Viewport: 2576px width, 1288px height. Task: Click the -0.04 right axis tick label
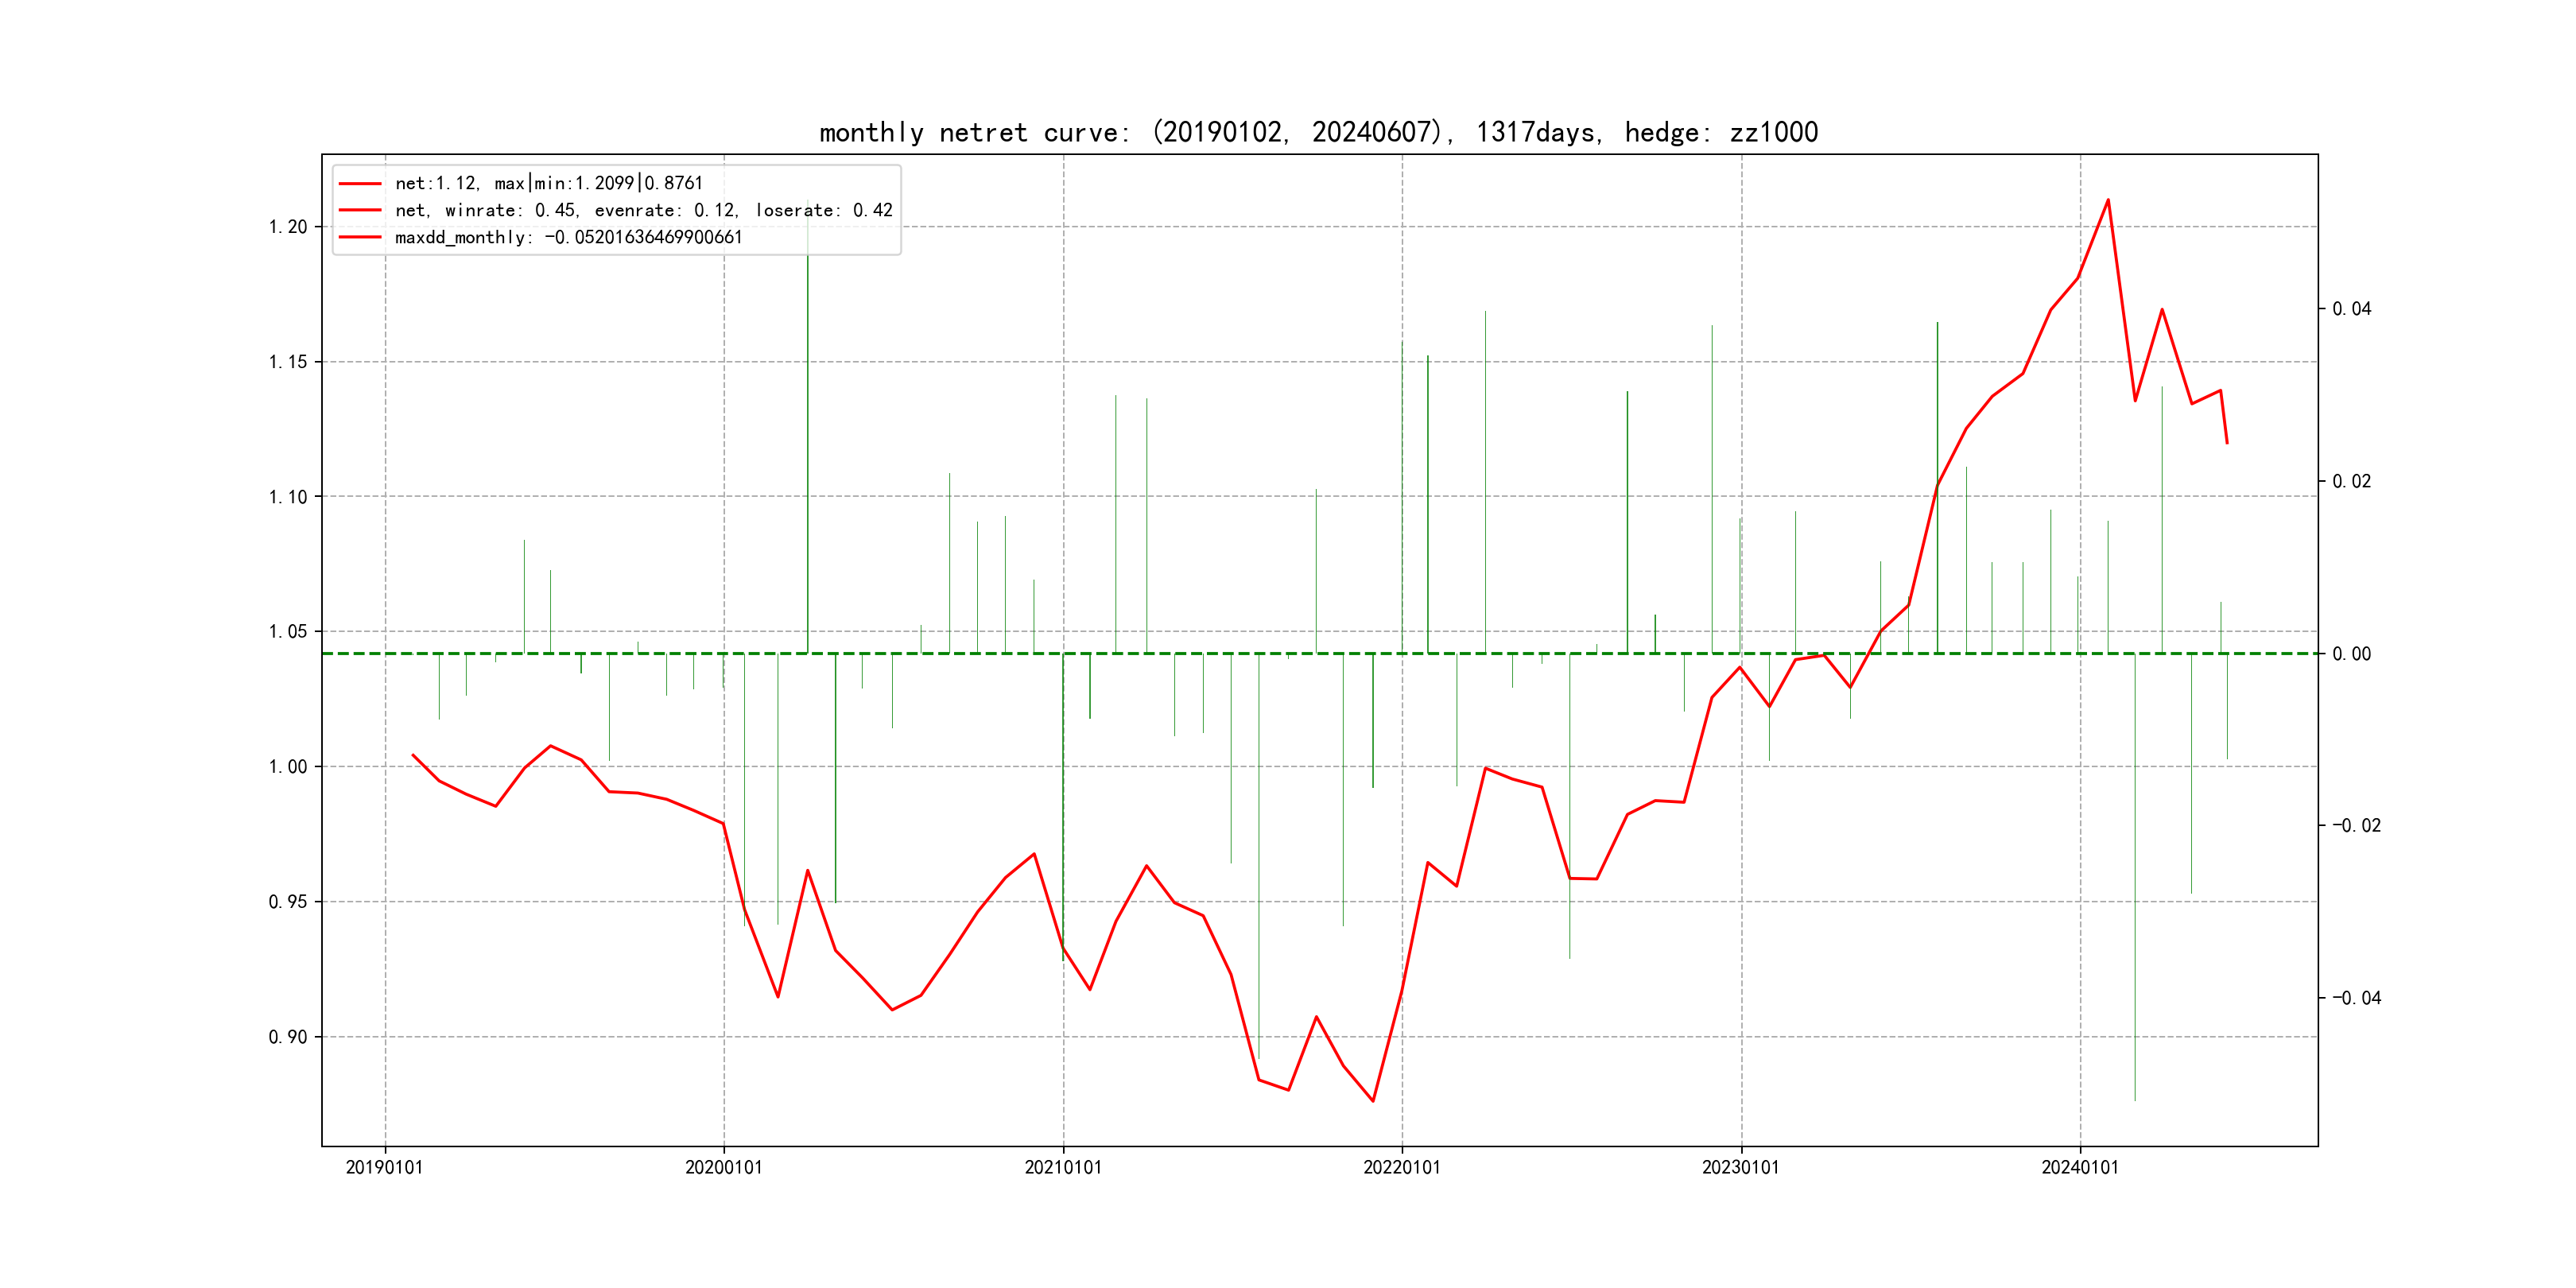point(2356,998)
